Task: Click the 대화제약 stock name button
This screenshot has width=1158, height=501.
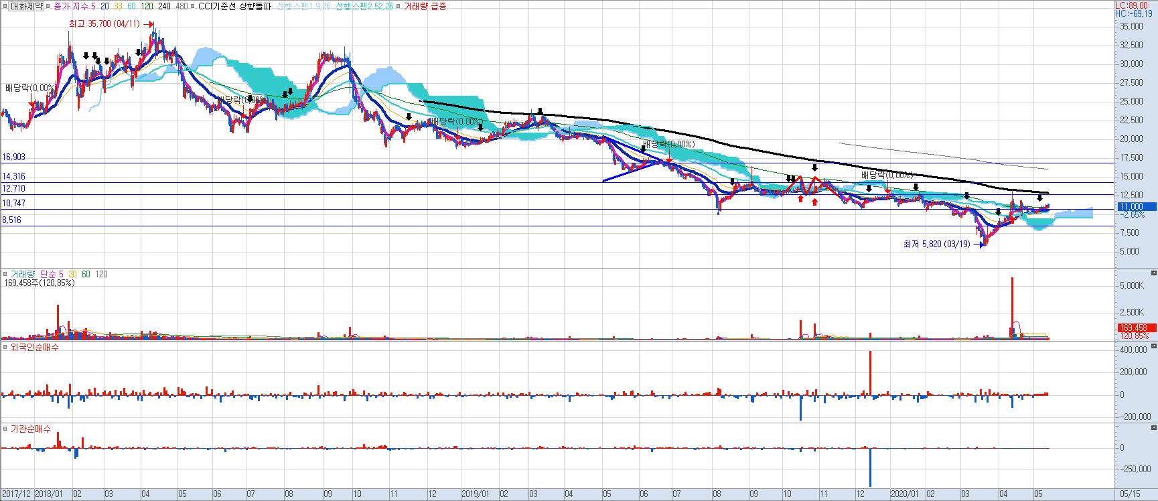Action: 27,6
